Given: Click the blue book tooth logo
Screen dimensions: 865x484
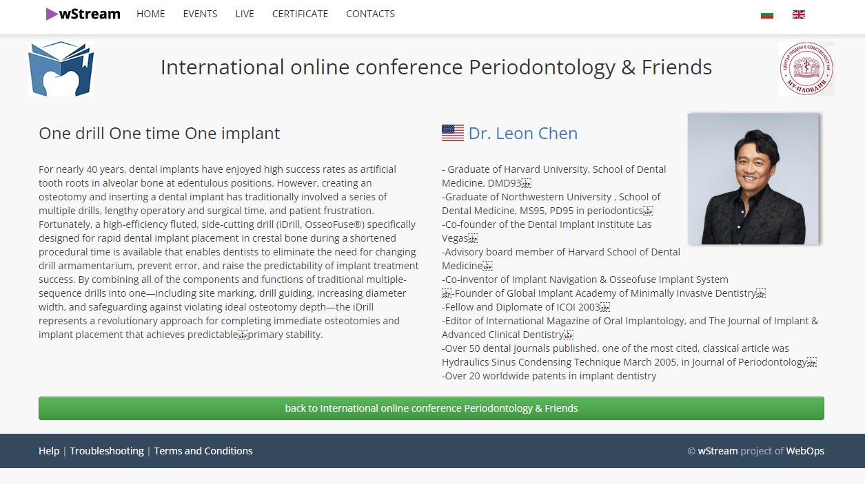Looking at the screenshot, I should tap(61, 69).
